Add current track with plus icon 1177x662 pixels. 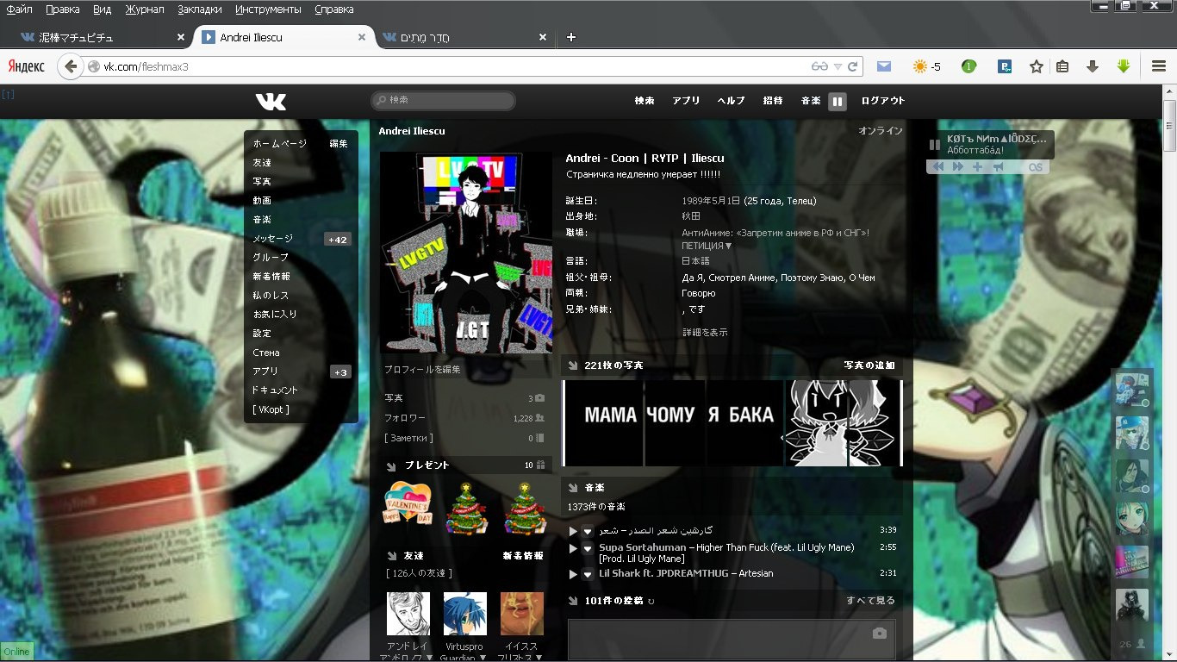coord(978,167)
